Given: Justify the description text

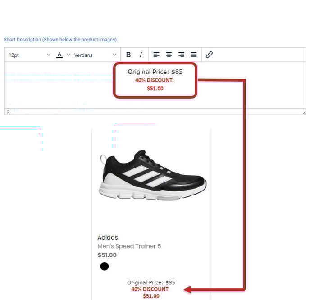Looking at the screenshot, I should point(193,55).
